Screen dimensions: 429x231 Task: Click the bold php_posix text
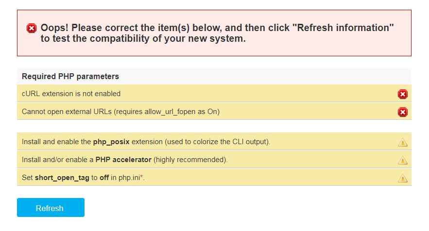(113, 142)
